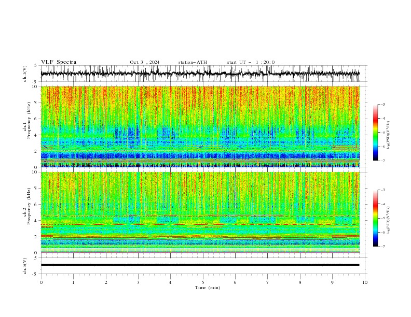This screenshot has width=411, height=317.
Task: Click the 'VLF Spectra' title text
Action: click(59, 62)
